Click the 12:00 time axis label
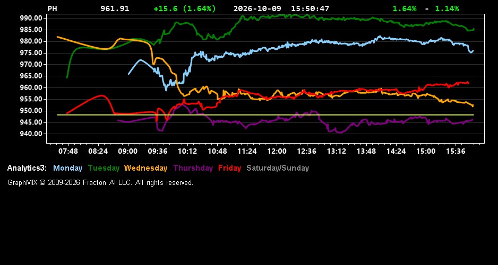498x265 pixels. [x=277, y=152]
